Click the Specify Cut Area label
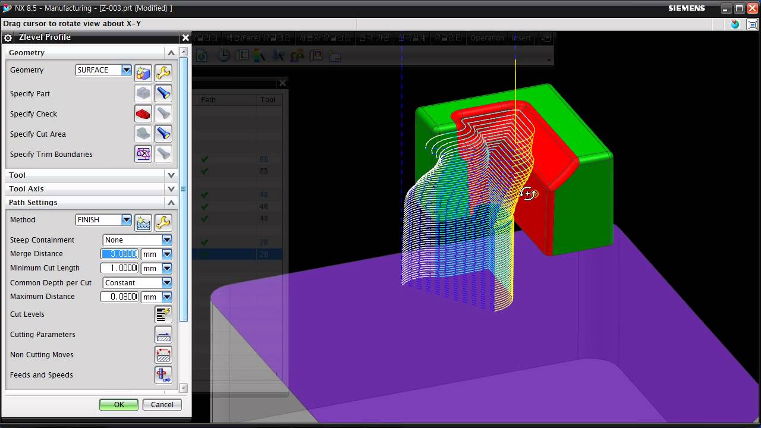The height and width of the screenshot is (428, 761). click(38, 134)
